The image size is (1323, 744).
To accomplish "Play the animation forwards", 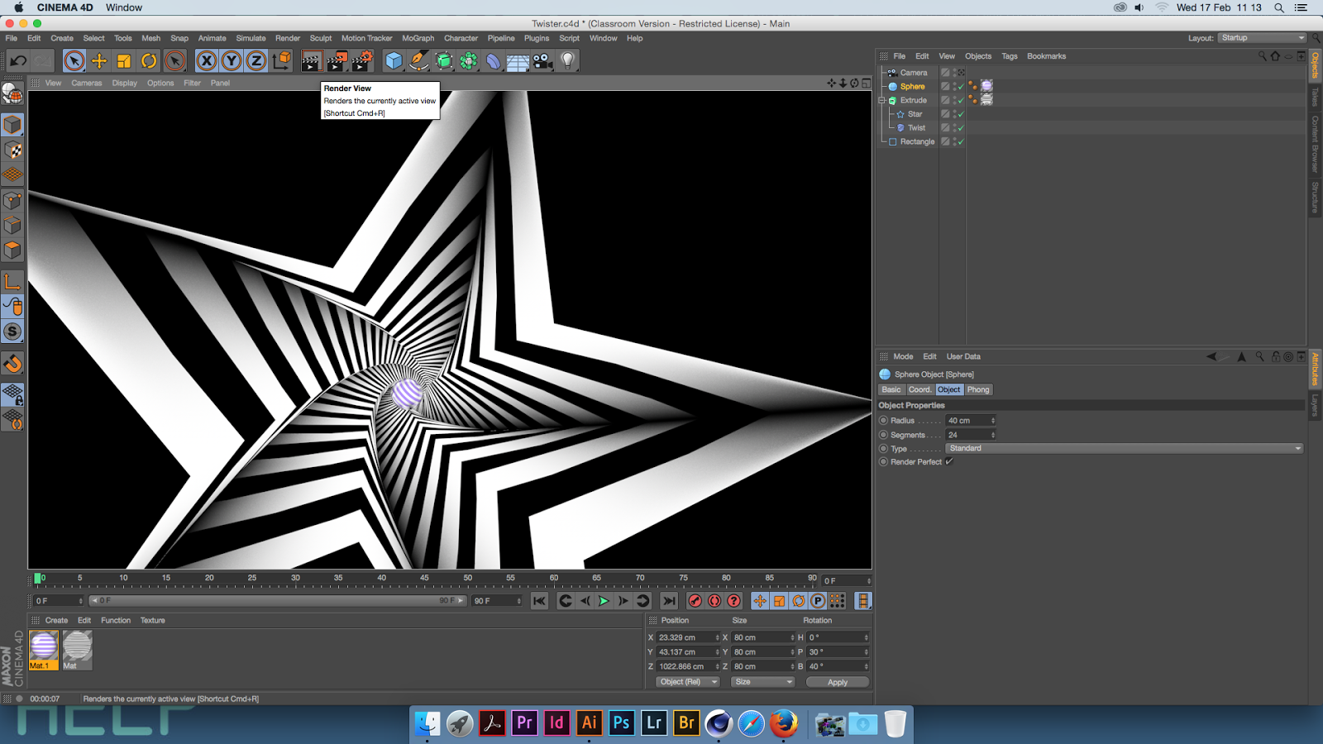I will 604,601.
